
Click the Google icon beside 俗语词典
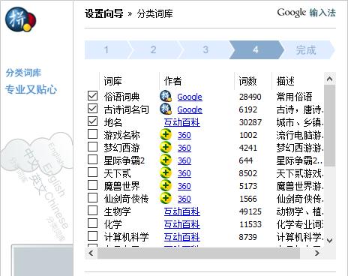click(x=166, y=96)
